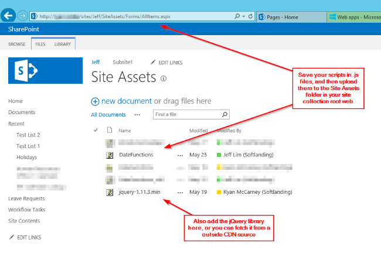This screenshot has width=381, height=267.
Task: Click the browser Back arrow button
Action: pos(8,16)
